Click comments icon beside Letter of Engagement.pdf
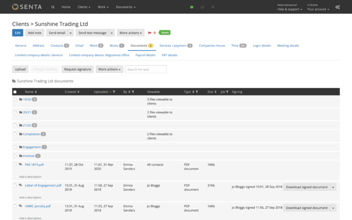The image size is (352, 220). 21,185
